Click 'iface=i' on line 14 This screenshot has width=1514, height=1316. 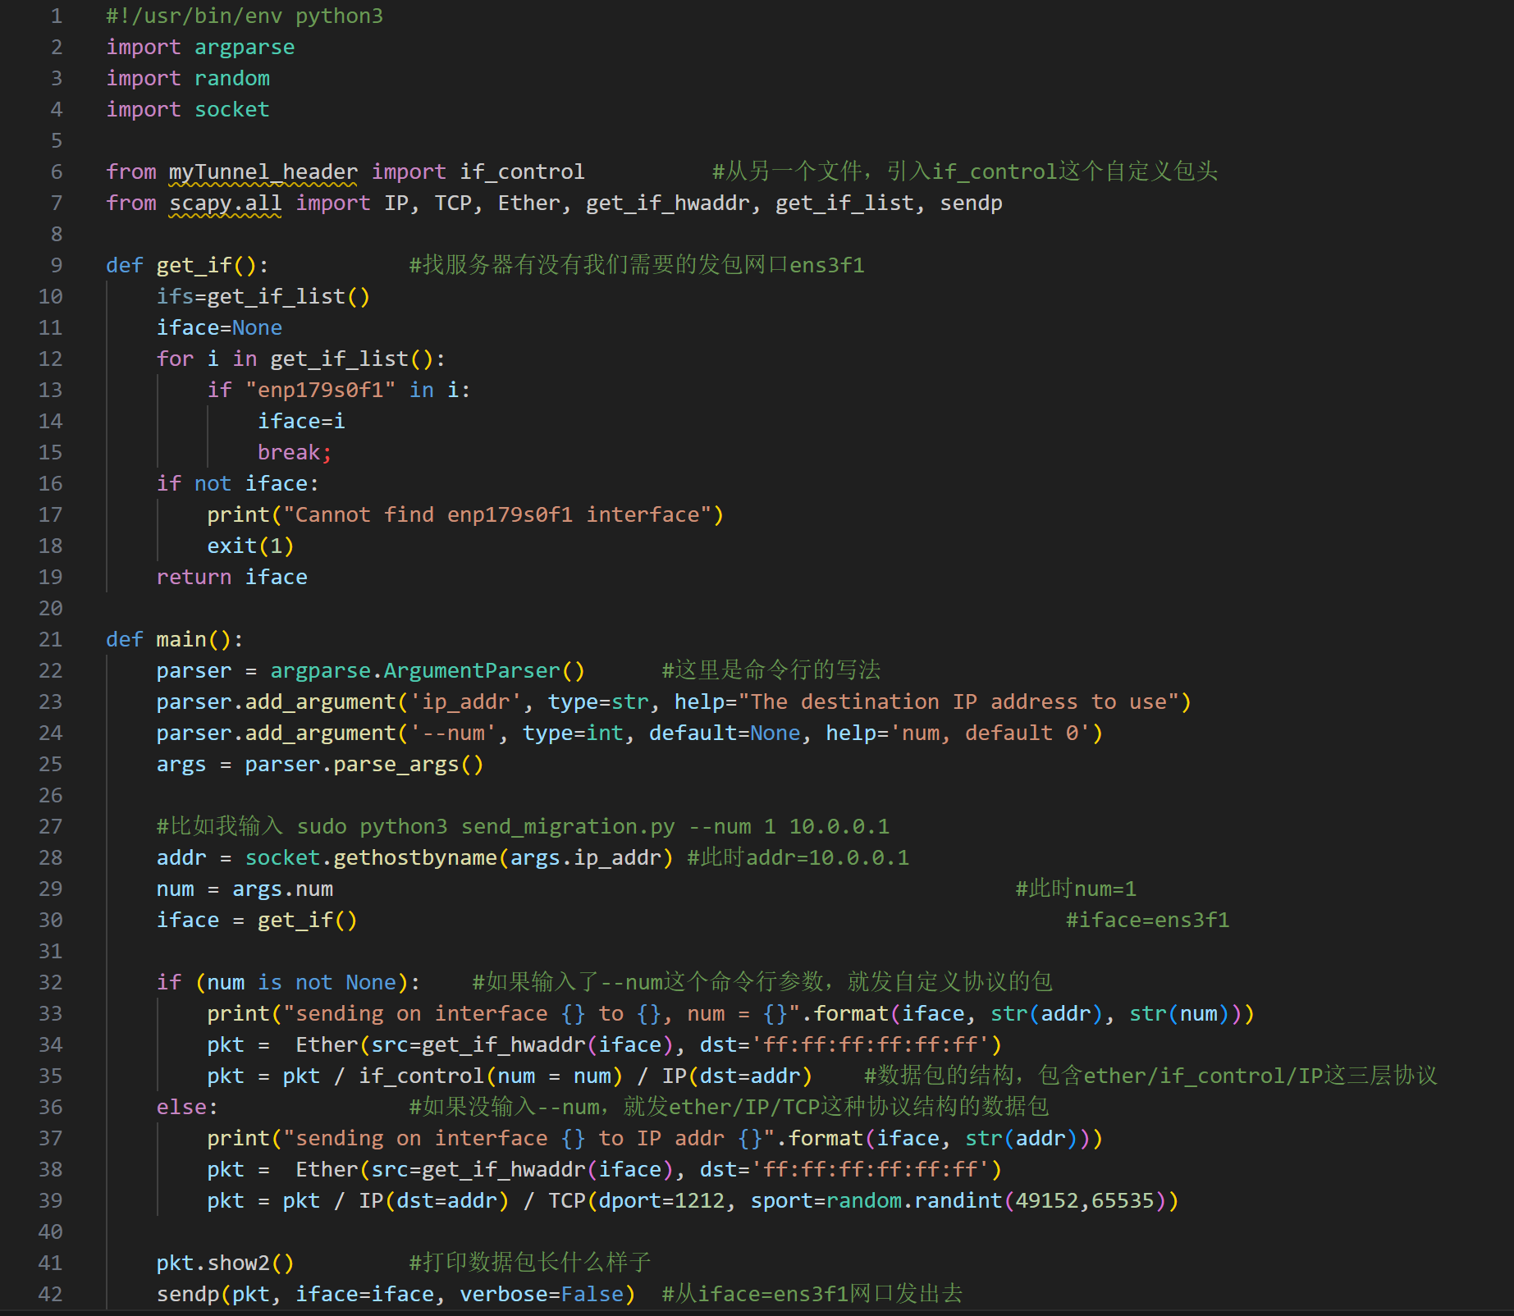point(302,422)
